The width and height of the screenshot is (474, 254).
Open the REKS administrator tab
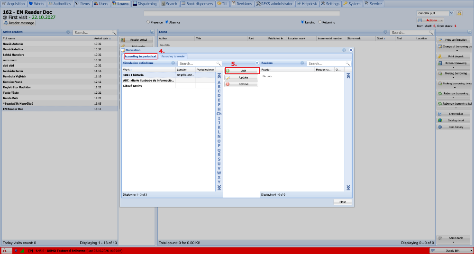(274, 4)
